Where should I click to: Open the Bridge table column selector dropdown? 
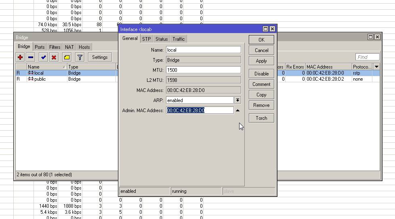pyautogui.click(x=376, y=67)
